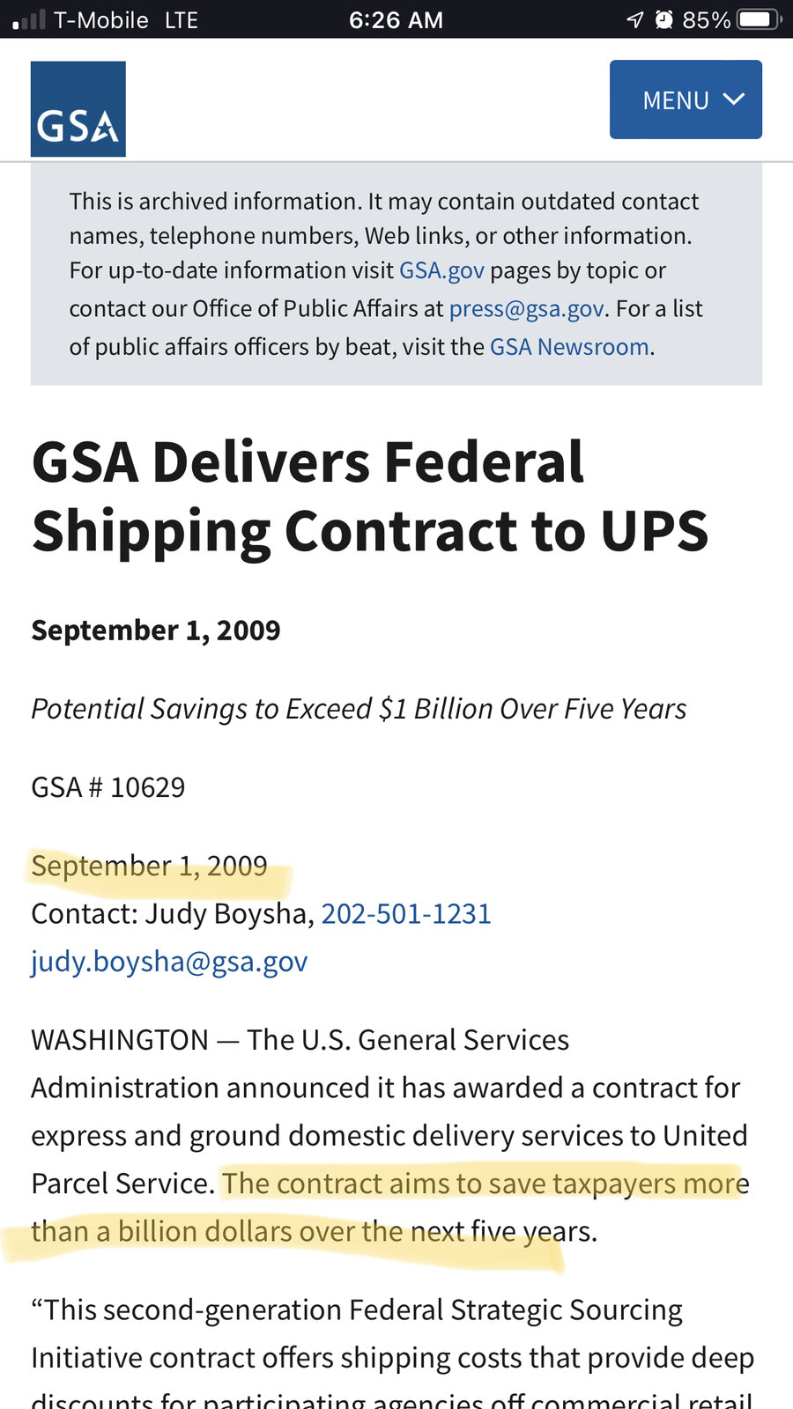Email judy.boysha@gsa.gov

click(169, 962)
